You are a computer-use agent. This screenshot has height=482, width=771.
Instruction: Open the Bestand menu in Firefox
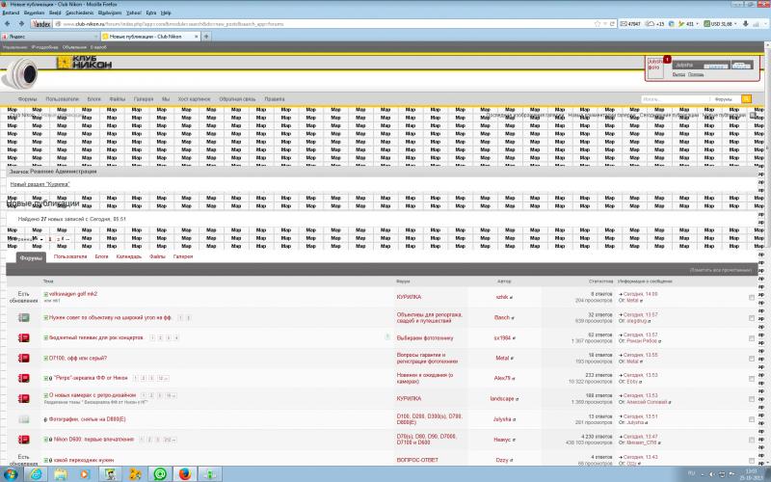point(11,13)
